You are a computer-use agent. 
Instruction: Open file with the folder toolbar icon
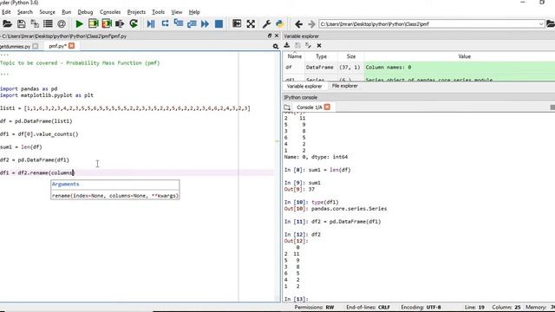(7, 23)
